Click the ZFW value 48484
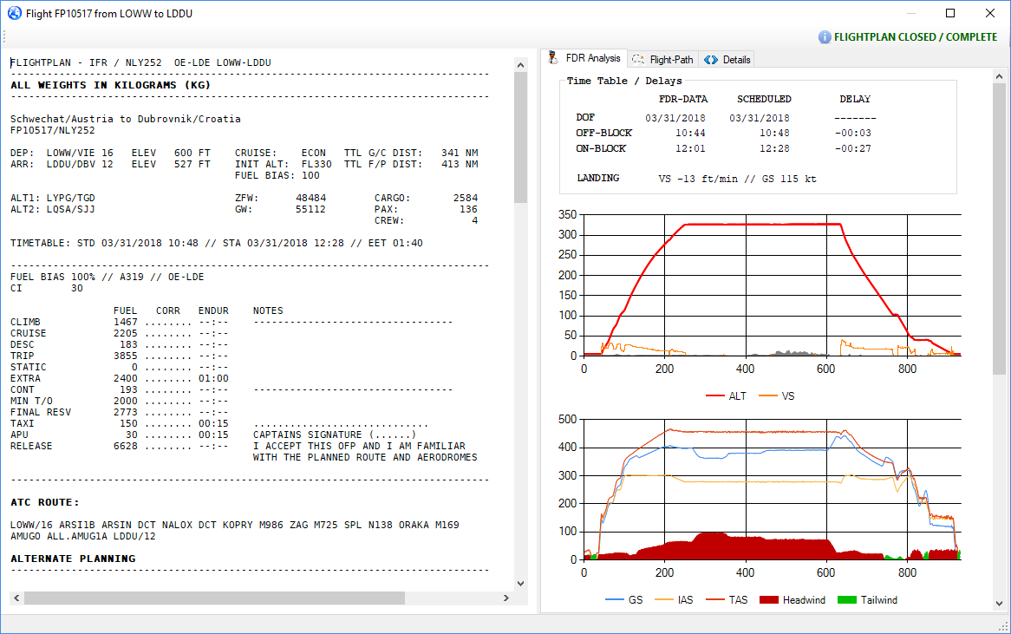Screen dimensions: 1011x634 point(310,198)
